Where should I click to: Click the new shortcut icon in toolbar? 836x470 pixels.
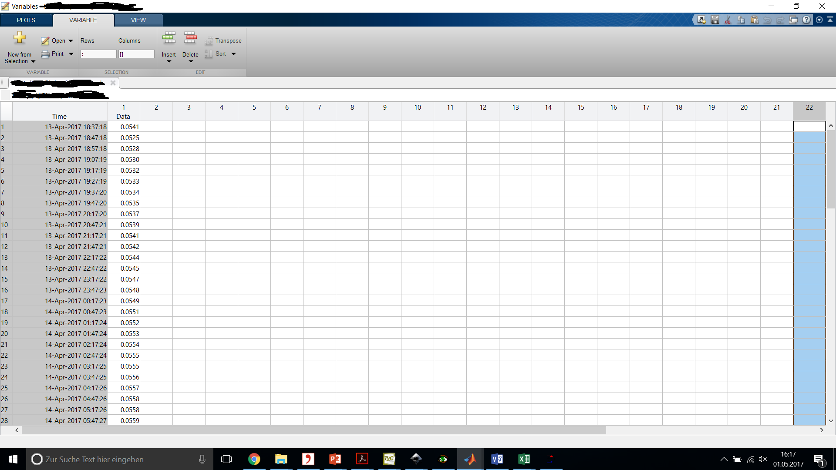click(x=701, y=20)
